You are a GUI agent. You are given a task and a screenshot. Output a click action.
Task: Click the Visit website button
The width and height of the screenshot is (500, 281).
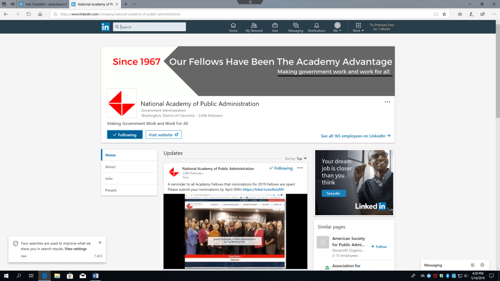tap(164, 135)
